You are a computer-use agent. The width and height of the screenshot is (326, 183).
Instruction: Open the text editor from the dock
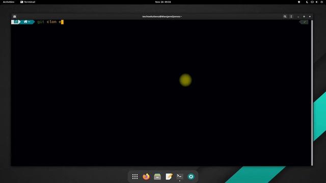point(169,176)
